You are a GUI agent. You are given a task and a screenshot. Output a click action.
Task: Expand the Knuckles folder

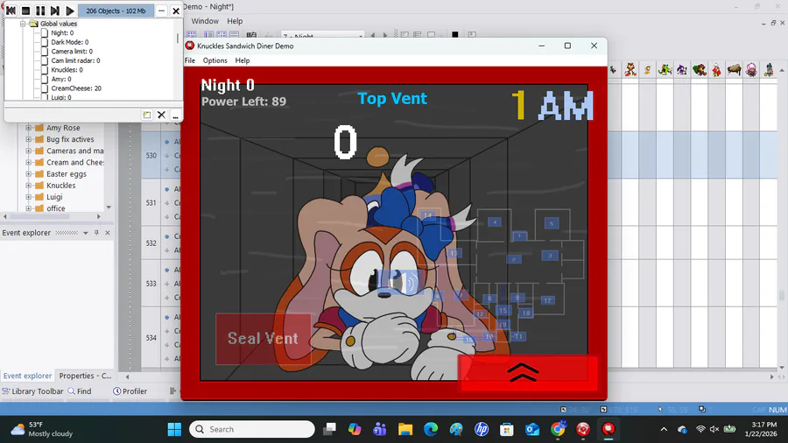pos(29,186)
